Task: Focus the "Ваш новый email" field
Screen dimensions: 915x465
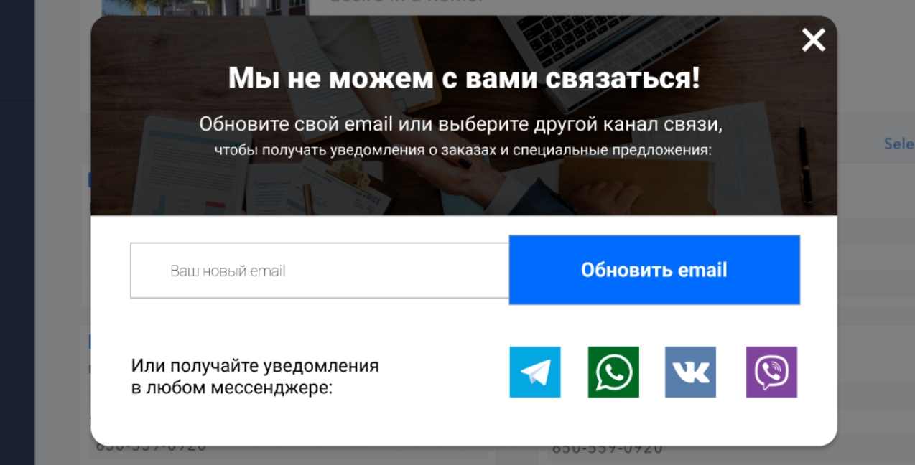Action: pos(320,271)
